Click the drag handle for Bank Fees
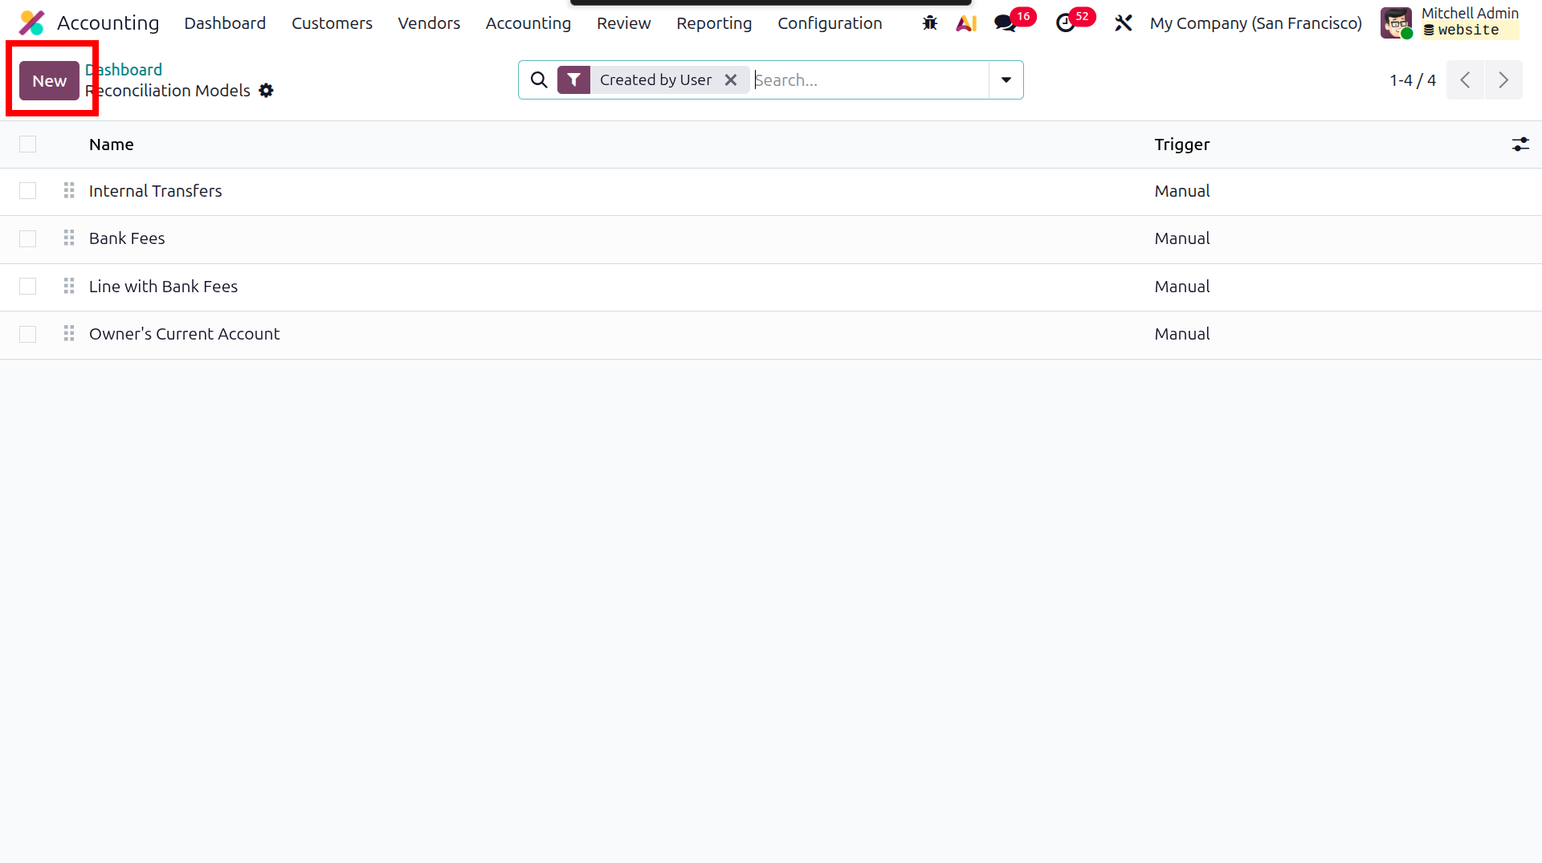The width and height of the screenshot is (1542, 863). [x=69, y=238]
